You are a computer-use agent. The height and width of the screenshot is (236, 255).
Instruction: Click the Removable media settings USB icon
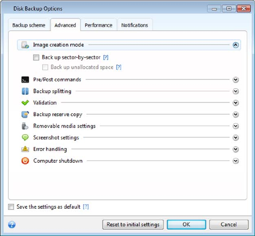tap(25, 126)
